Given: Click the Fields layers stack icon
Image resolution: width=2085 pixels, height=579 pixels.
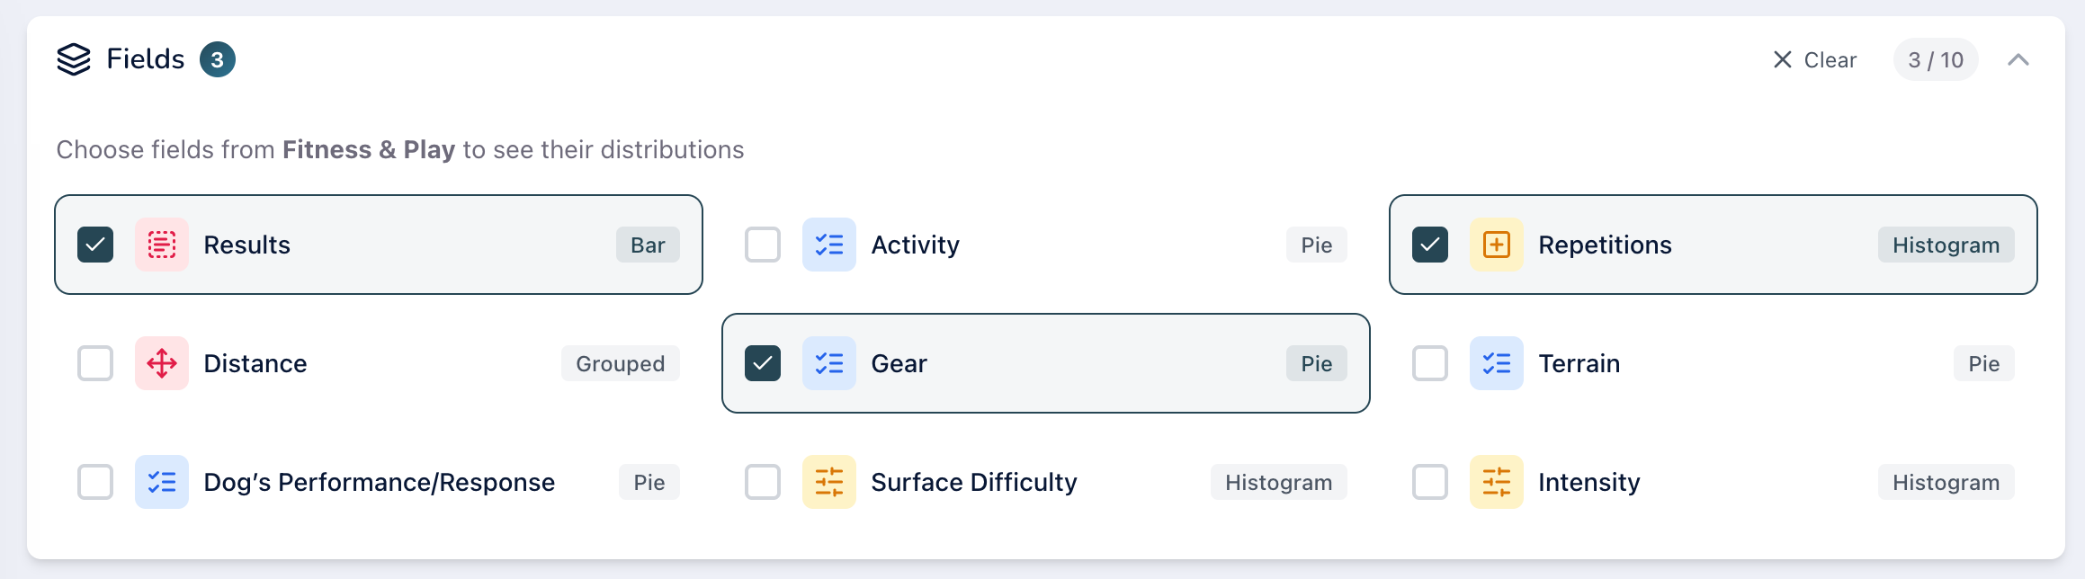Looking at the screenshot, I should [74, 59].
